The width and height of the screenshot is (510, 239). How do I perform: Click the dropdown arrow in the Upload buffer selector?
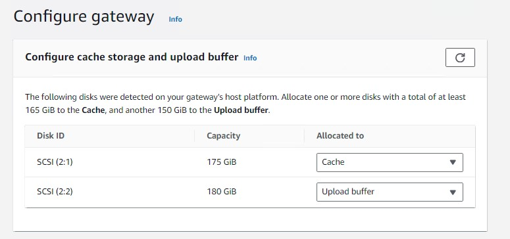453,192
